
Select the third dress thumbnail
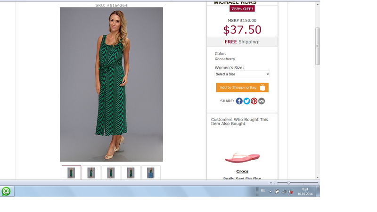point(111,172)
